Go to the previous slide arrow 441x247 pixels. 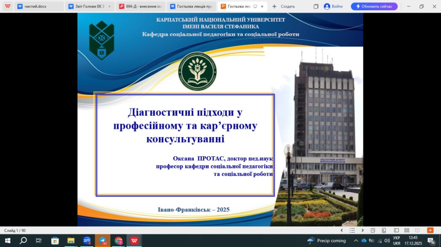click(x=341, y=231)
